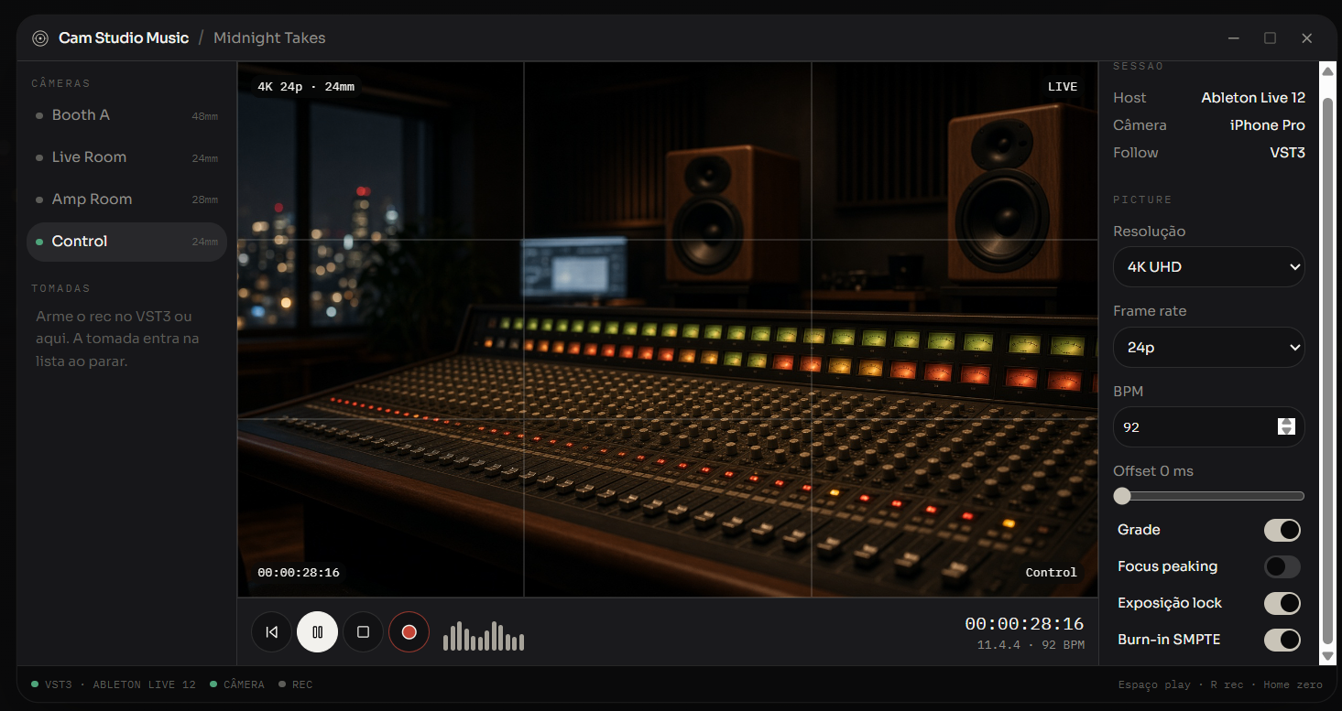Click the camera preview image
Image resolution: width=1342 pixels, height=711 pixels.
coord(667,329)
